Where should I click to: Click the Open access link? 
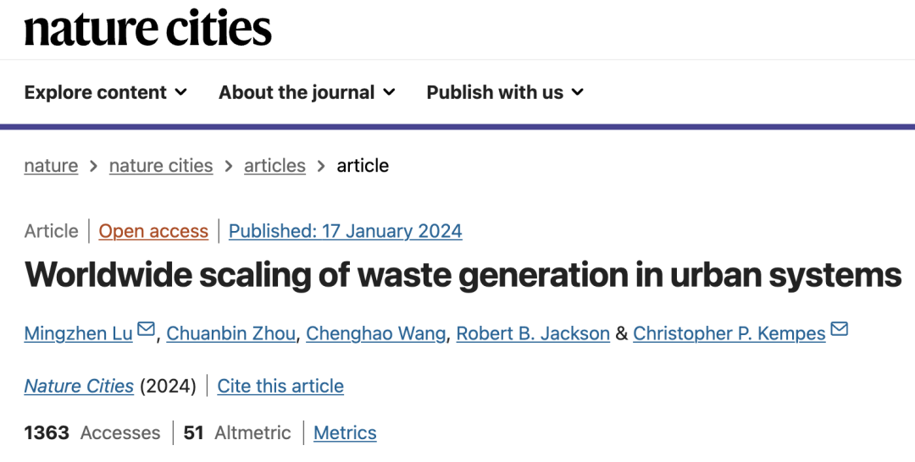[x=153, y=231]
